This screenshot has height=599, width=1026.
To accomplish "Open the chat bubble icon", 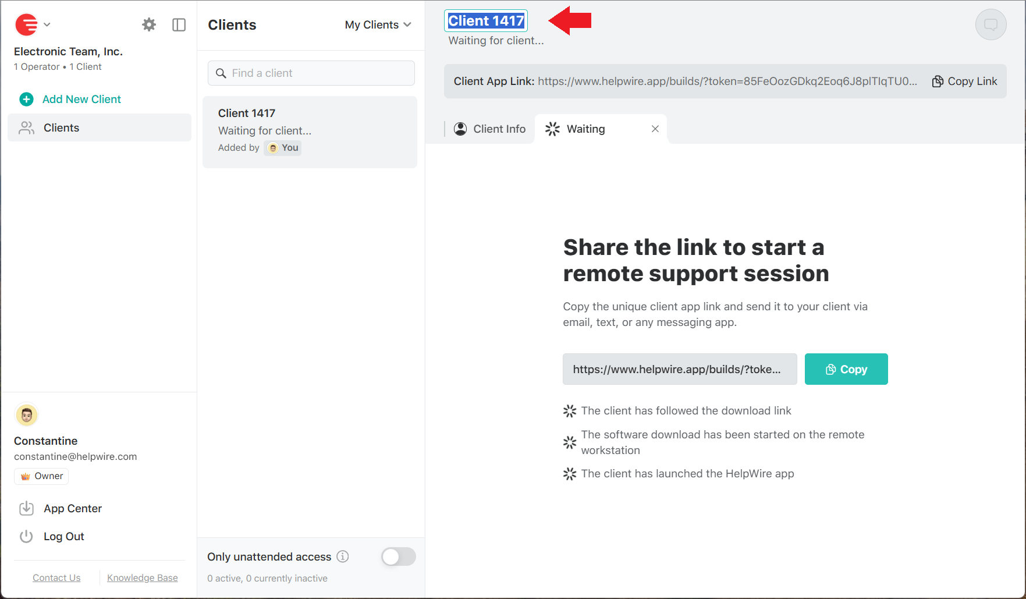I will [991, 24].
